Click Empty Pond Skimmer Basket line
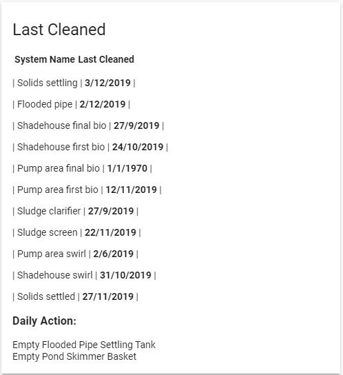The height and width of the screenshot is (375, 343). 74,356
